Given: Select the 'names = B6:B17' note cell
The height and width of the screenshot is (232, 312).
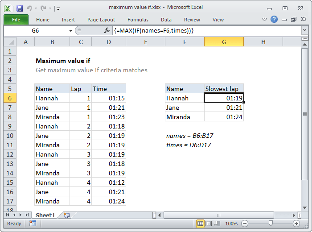Looking at the screenshot, I should 189,136.
